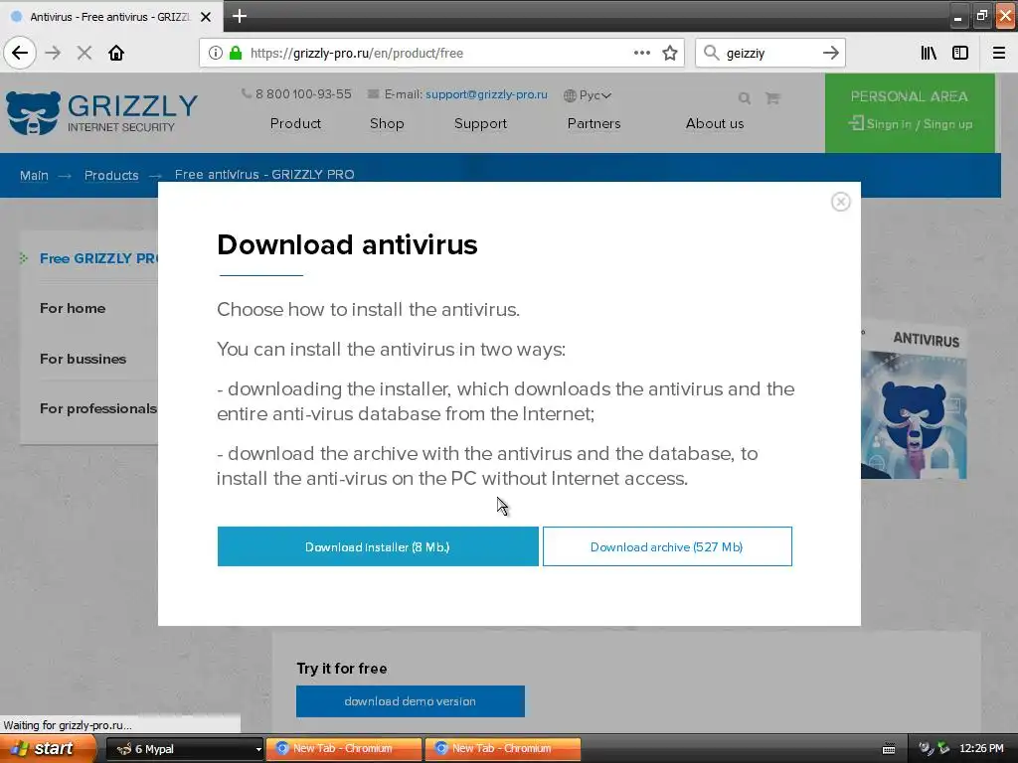Viewport: 1018px width, 763px height.
Task: Submit search with the arrow button
Action: (830, 54)
